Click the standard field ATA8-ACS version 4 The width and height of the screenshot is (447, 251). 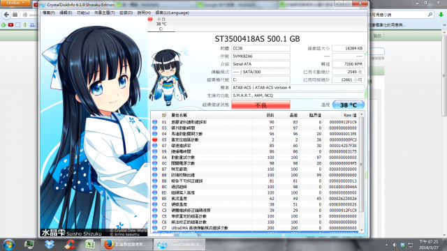coord(298,88)
